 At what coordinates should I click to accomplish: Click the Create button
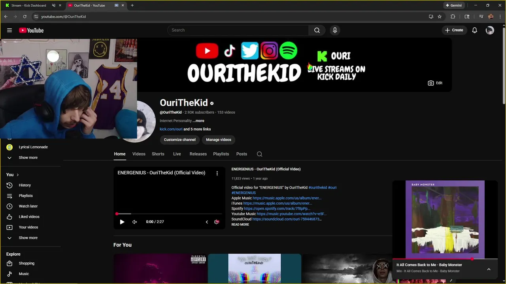click(x=454, y=30)
